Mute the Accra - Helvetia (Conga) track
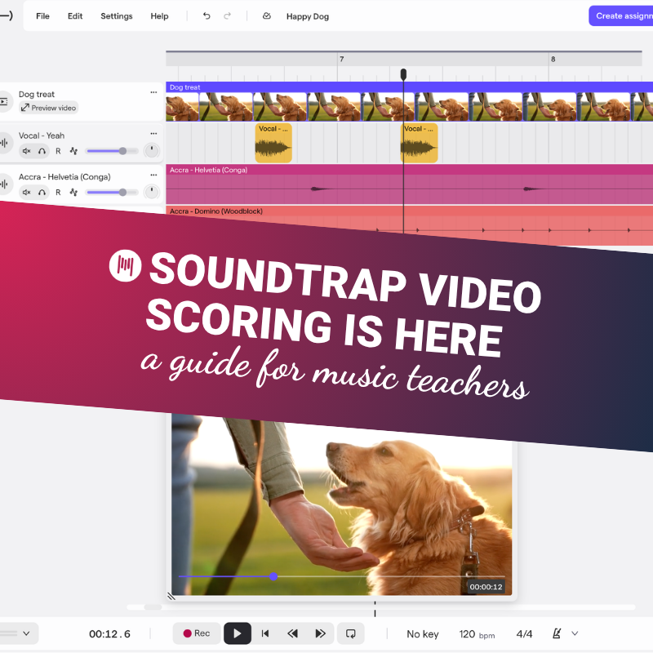653x653 pixels. coord(27,193)
